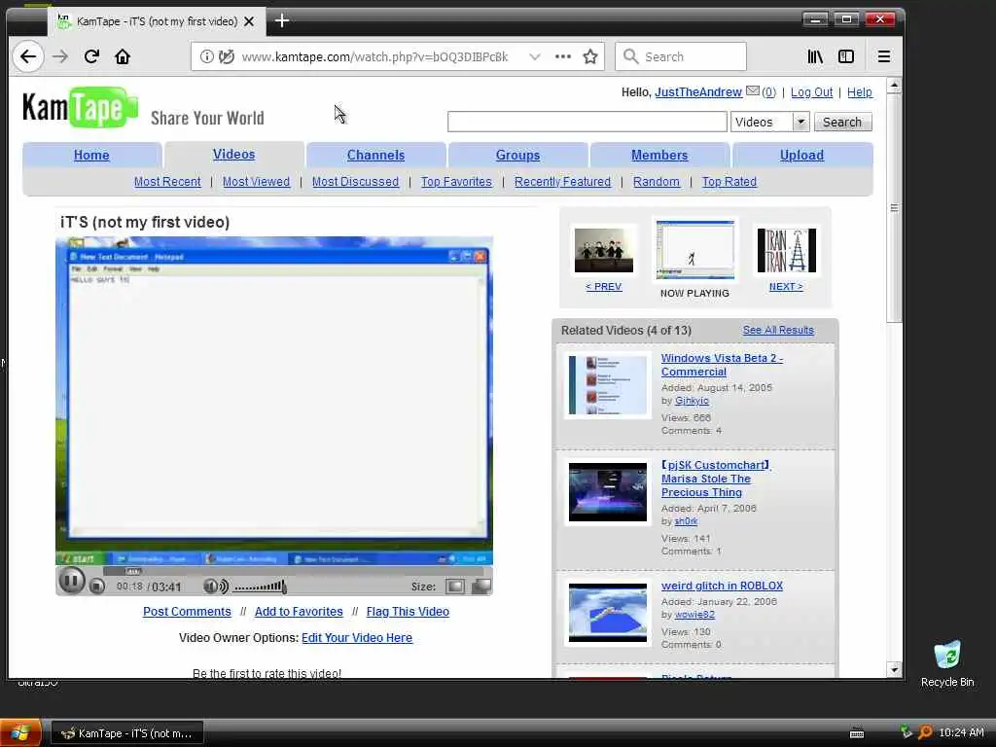Click Add to Favorites link

click(299, 611)
